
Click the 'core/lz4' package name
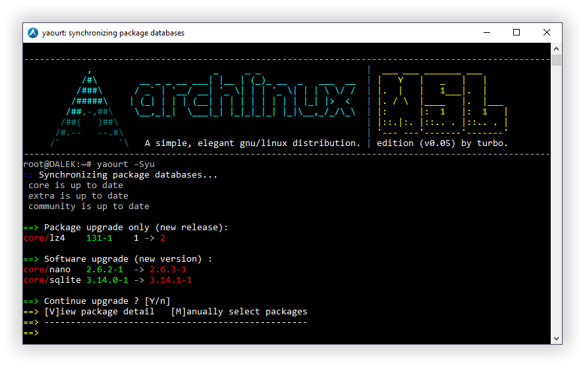click(x=44, y=237)
